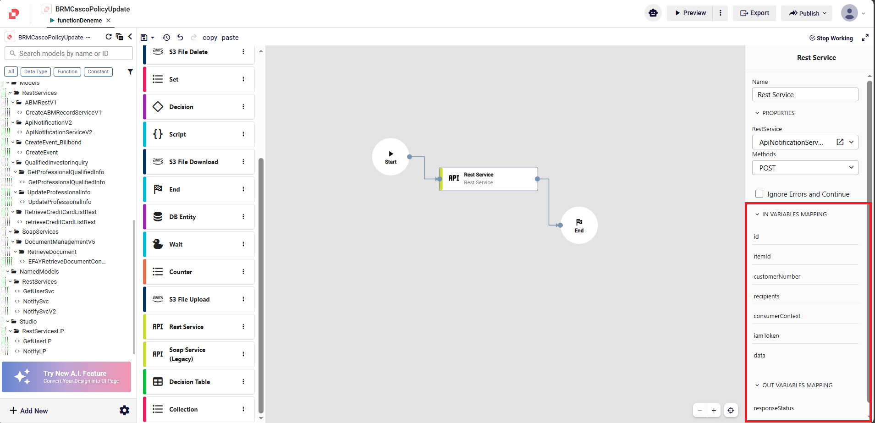The height and width of the screenshot is (423, 875).
Task: Collapse the left models panel arrow
Action: coord(130,37)
